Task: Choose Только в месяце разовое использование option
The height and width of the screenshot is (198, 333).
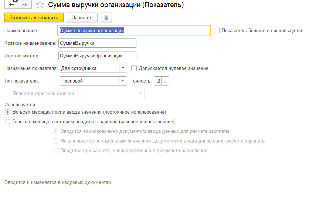Action: (7, 121)
